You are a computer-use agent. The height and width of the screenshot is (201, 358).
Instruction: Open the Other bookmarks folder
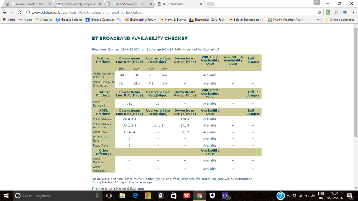point(339,20)
